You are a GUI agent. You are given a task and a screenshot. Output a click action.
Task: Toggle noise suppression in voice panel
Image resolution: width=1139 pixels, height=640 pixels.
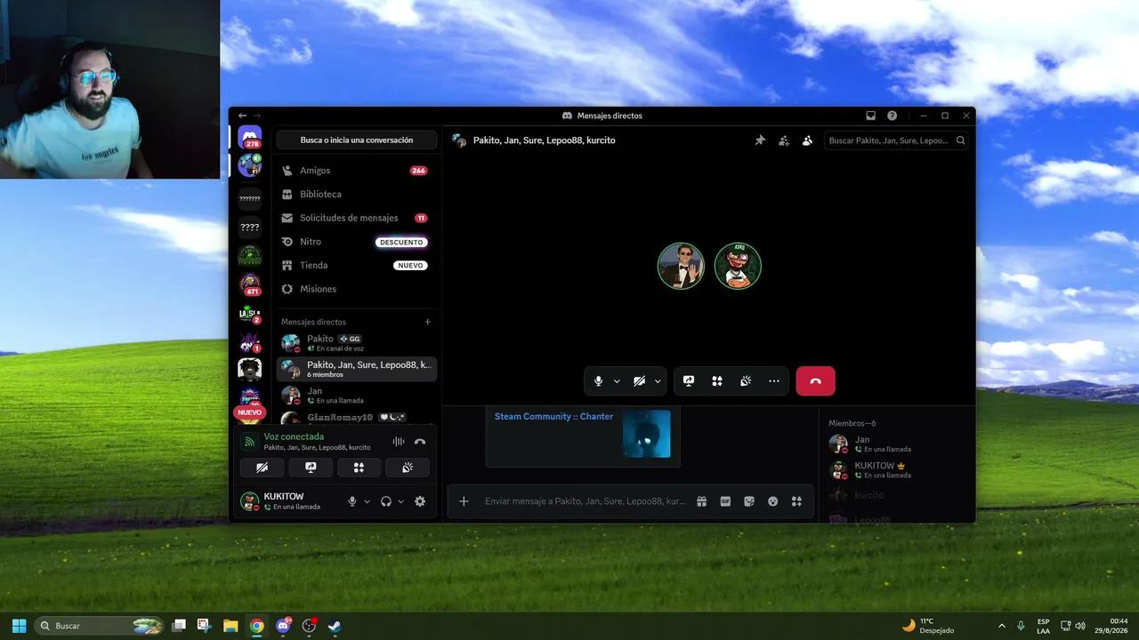(x=399, y=441)
